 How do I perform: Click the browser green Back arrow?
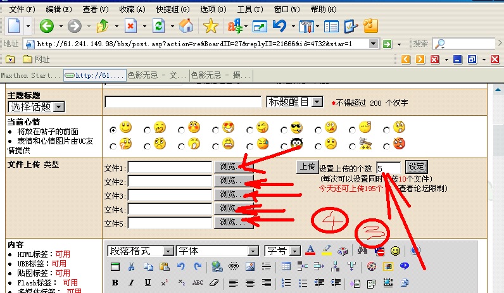point(46,26)
